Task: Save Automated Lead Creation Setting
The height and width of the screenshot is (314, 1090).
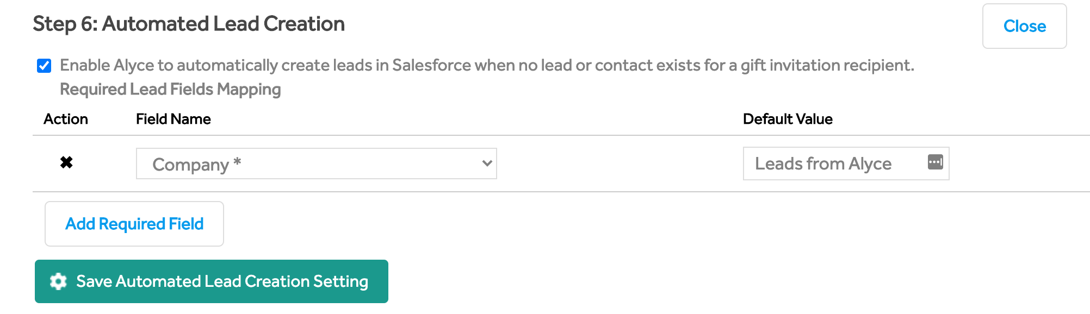Action: (x=212, y=281)
